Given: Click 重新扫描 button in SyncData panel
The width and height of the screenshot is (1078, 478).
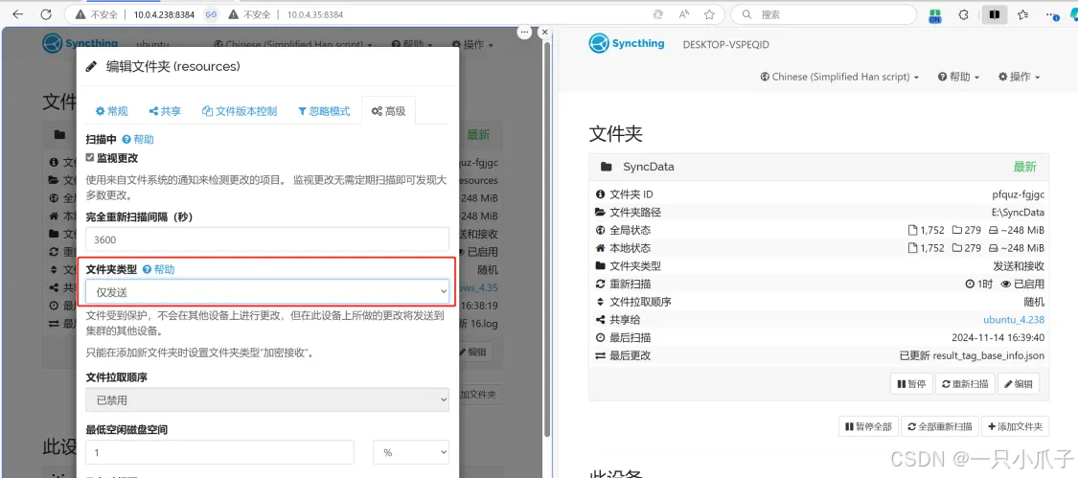Looking at the screenshot, I should click(x=965, y=384).
